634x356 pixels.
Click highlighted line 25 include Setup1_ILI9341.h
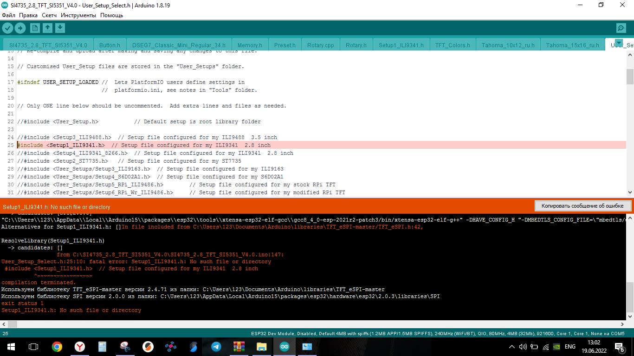pos(321,145)
